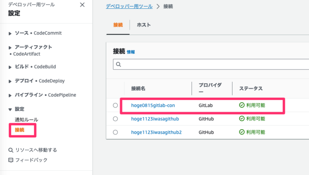Viewport: 309px width, 175px height.
Task: Open the フィードバック link
Action: point(31,160)
